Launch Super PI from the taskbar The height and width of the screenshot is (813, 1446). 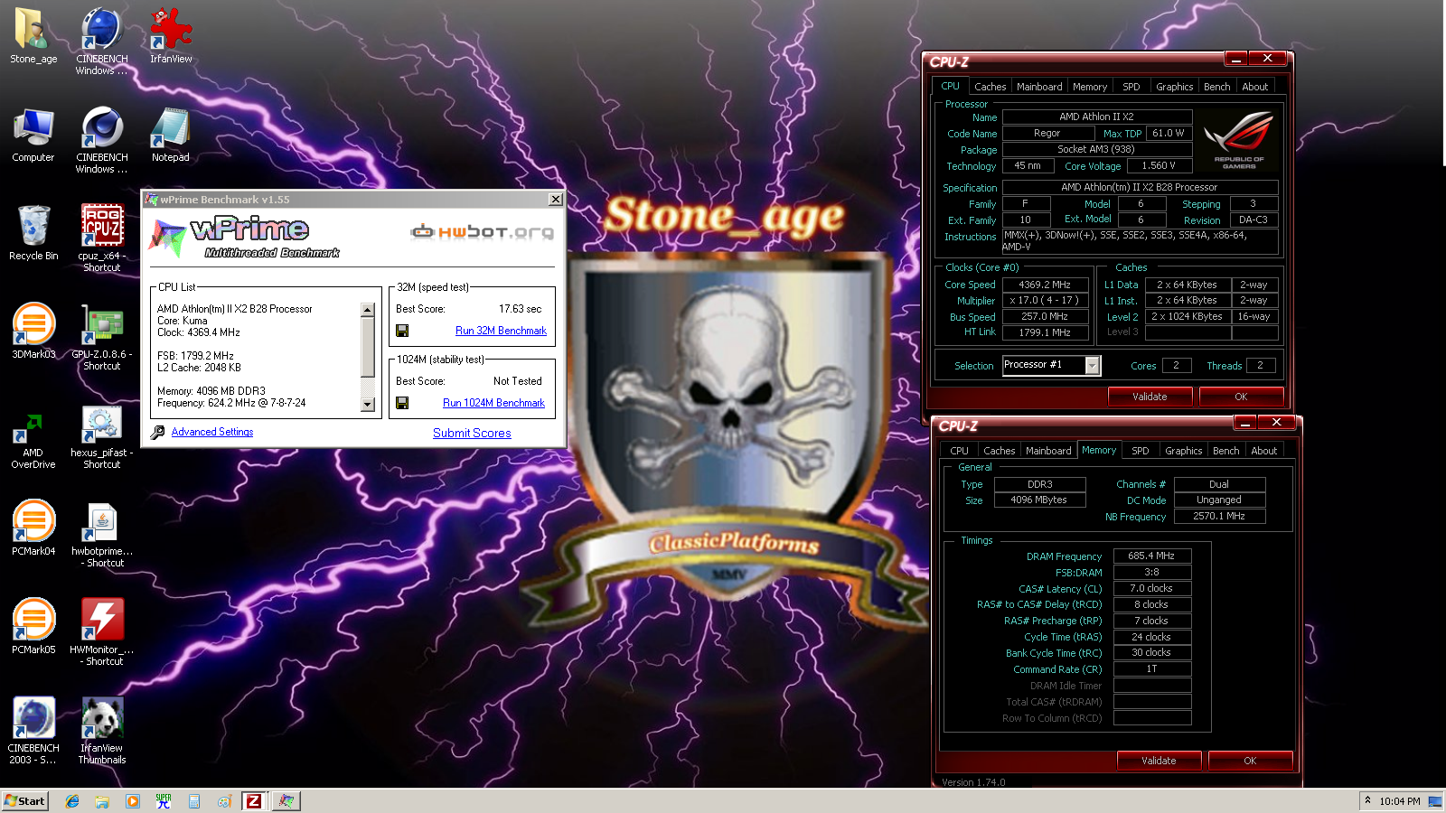(164, 801)
